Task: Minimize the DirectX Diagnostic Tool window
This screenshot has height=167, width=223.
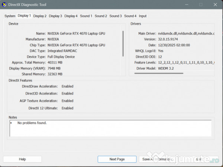Action: [185, 4]
